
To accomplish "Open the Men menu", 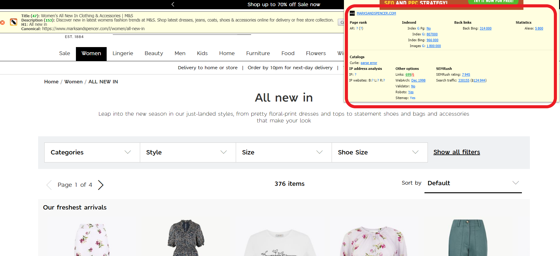I will point(180,54).
